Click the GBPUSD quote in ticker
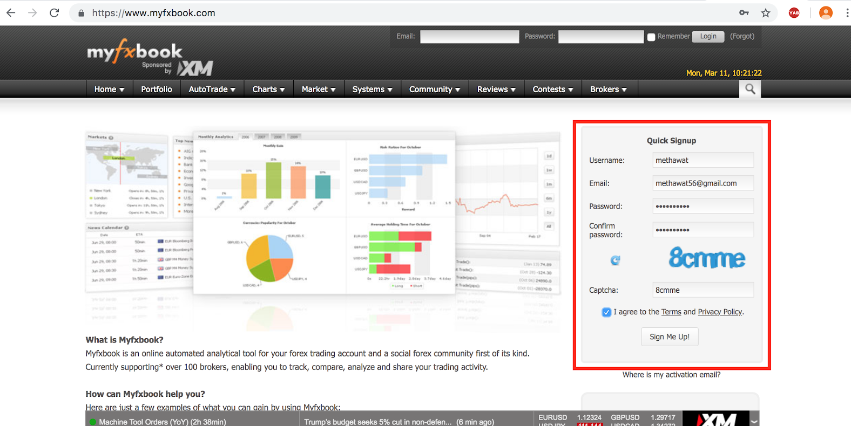The width and height of the screenshot is (851, 426). (643, 417)
